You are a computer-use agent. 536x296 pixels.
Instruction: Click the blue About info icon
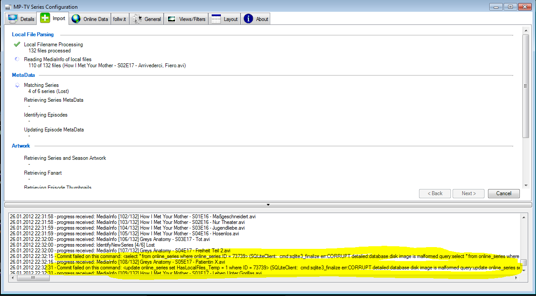(248, 19)
